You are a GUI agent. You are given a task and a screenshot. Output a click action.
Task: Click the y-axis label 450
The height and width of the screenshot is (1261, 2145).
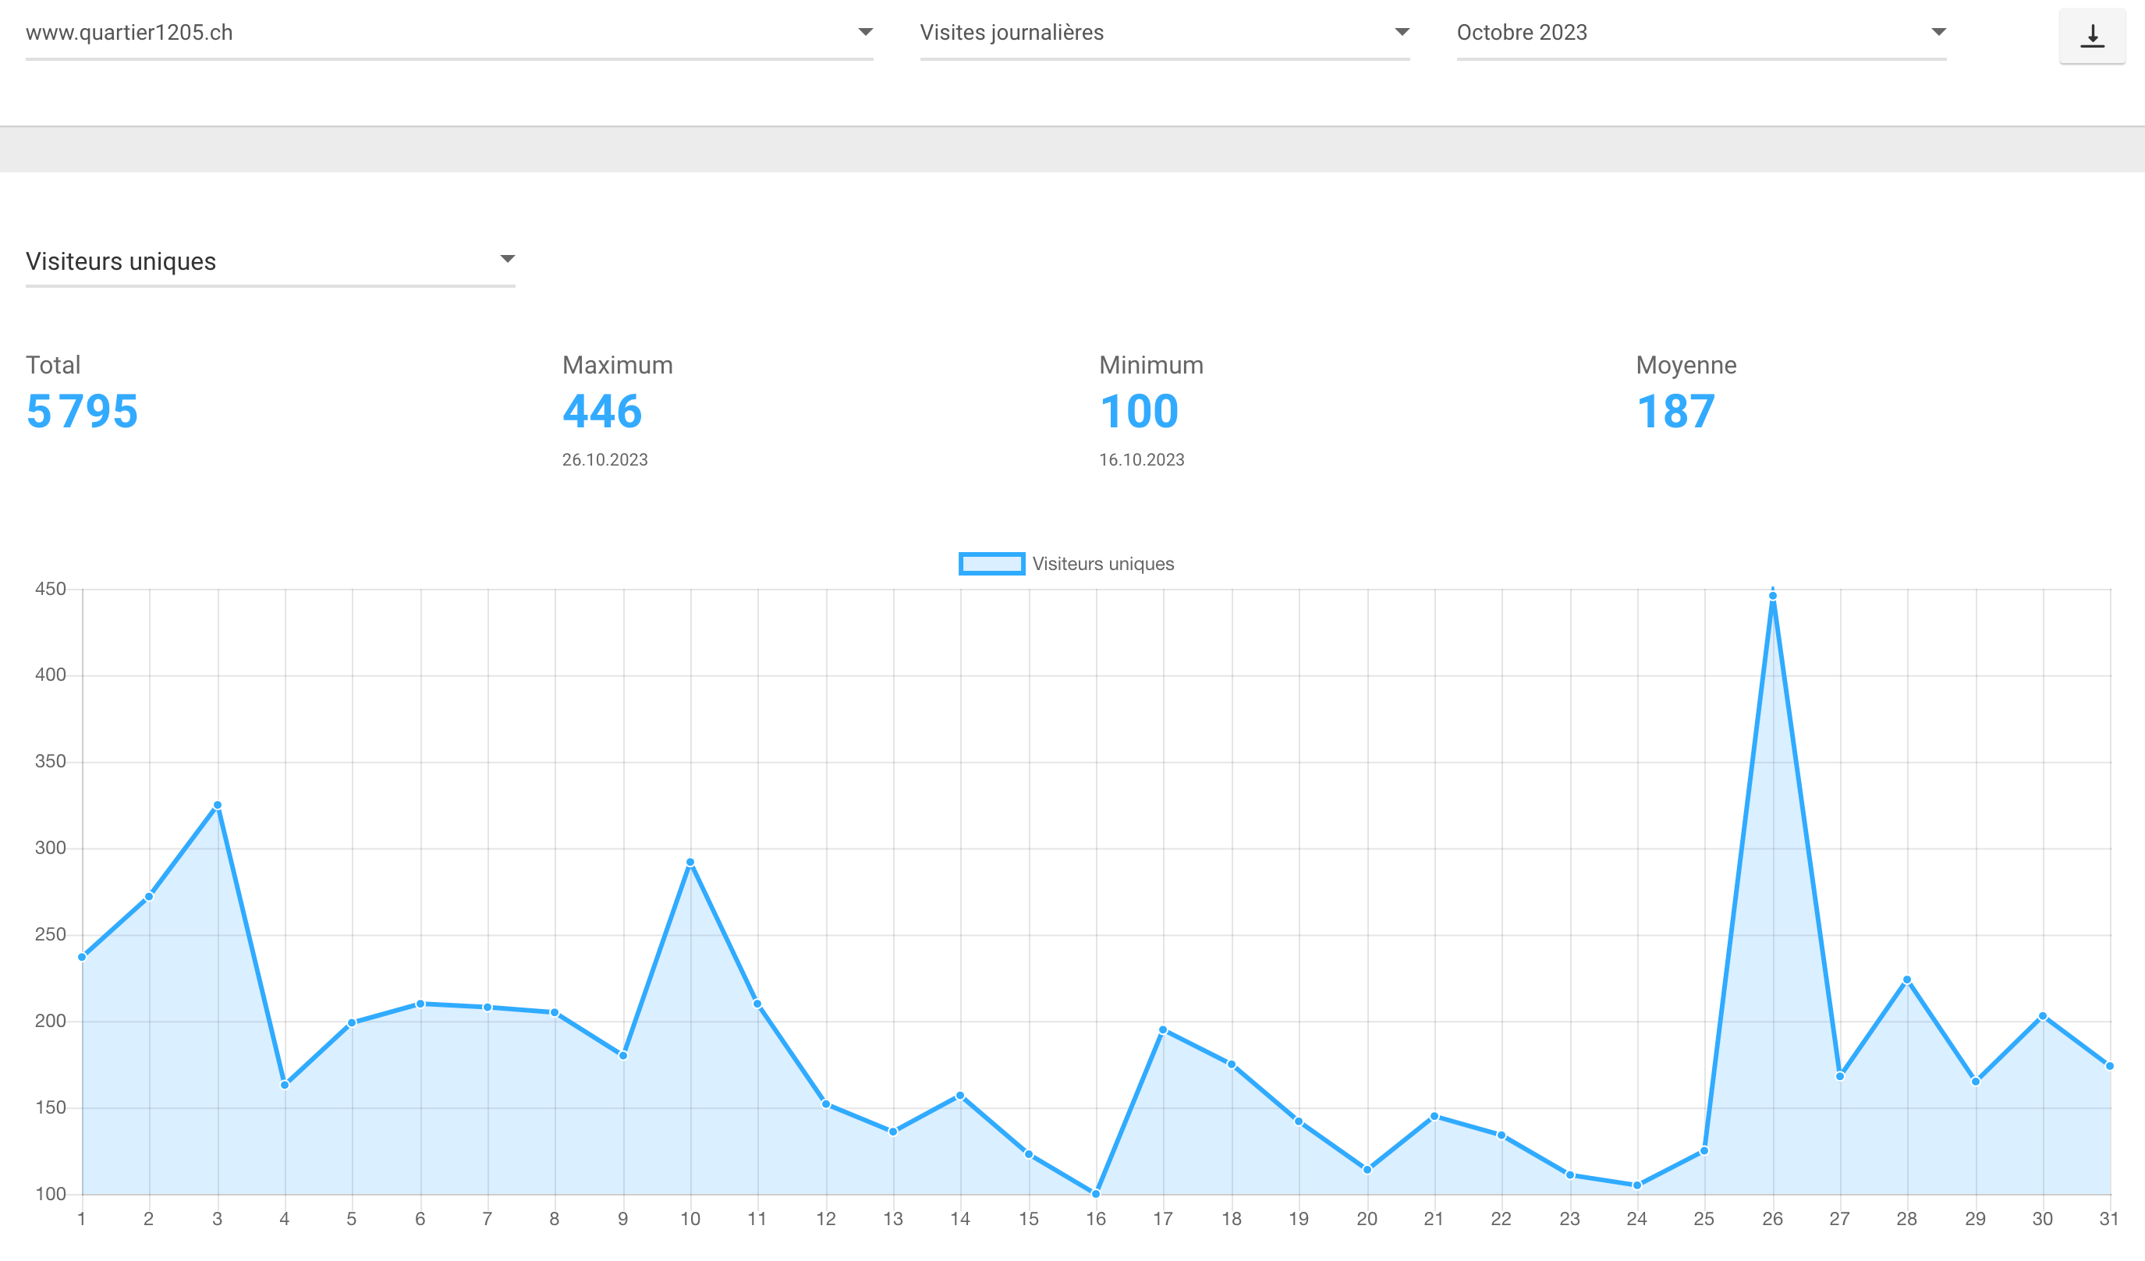[50, 589]
